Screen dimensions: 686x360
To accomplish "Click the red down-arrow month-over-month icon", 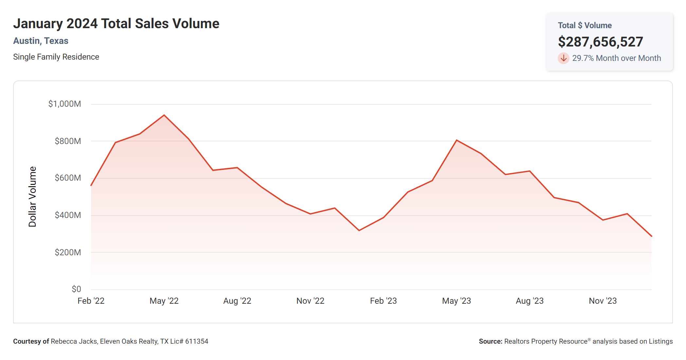I will click(563, 58).
